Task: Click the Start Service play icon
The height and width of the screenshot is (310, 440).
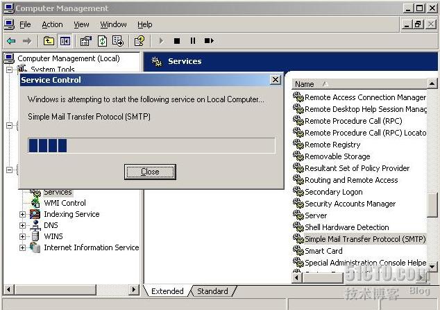Action: point(161,41)
